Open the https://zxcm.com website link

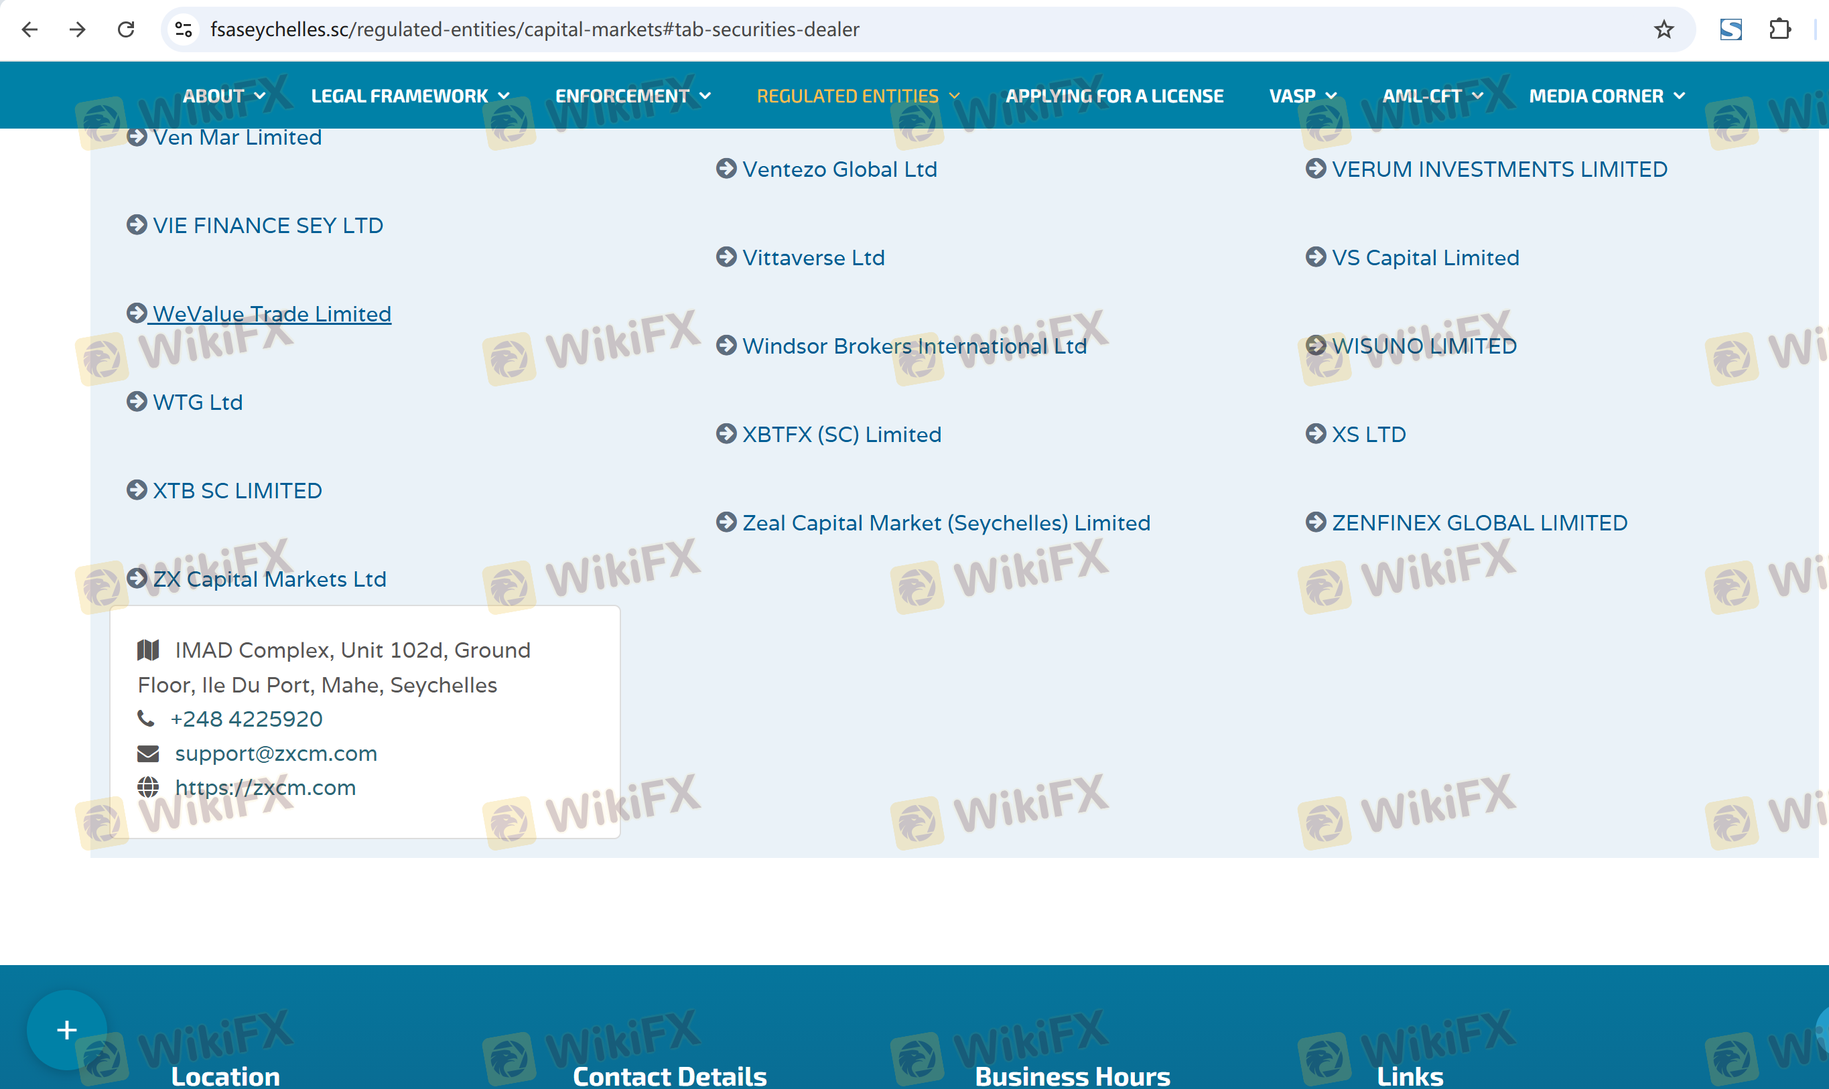[x=265, y=788]
